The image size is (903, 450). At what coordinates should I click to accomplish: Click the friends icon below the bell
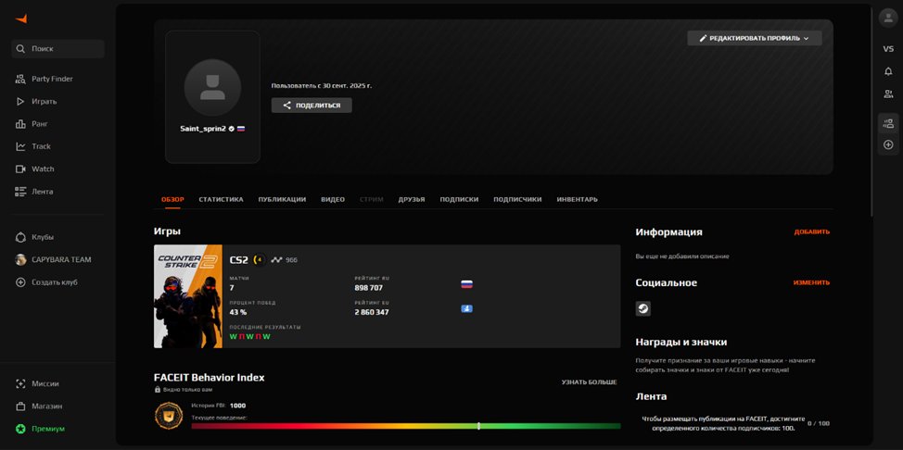click(888, 94)
